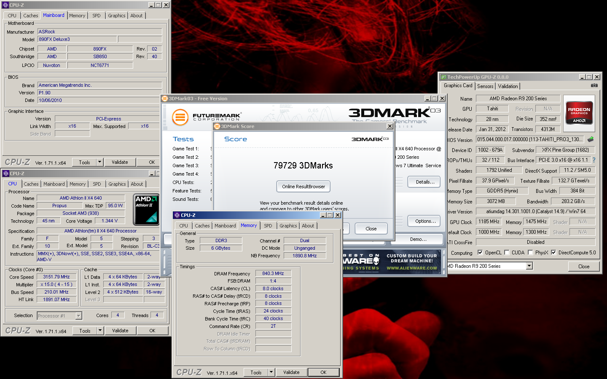Click the Demo... button in 3DMark03
Viewport: 607px width, 379px height.
coord(418,239)
